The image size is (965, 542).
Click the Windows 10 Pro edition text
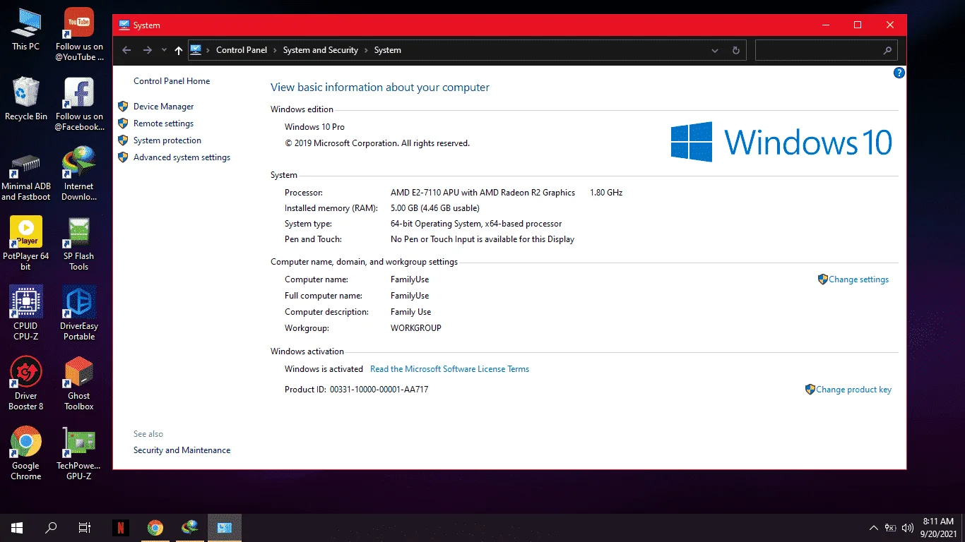pos(314,127)
